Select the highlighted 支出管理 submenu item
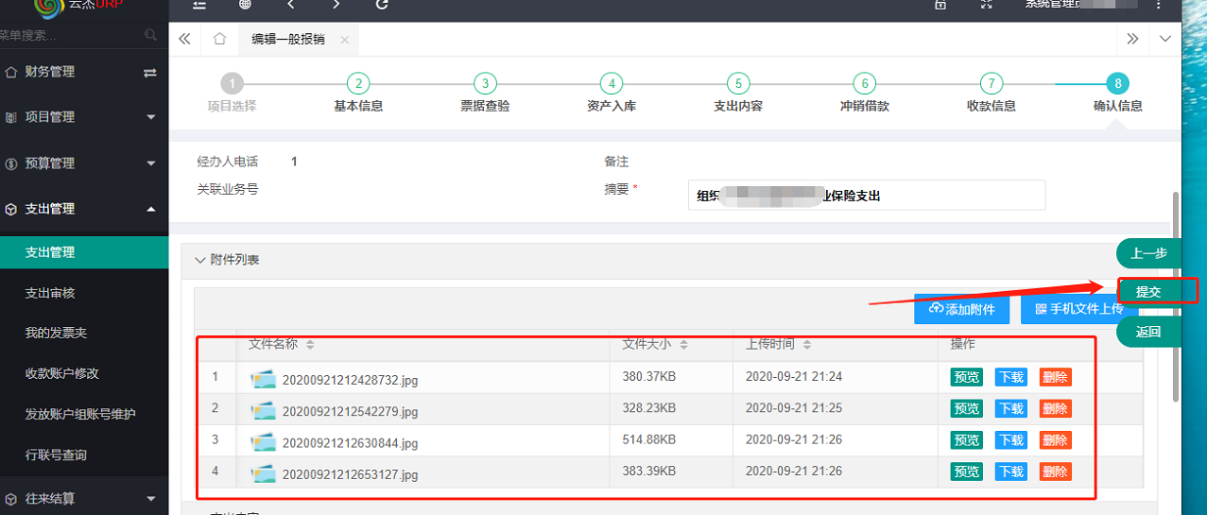 point(84,252)
